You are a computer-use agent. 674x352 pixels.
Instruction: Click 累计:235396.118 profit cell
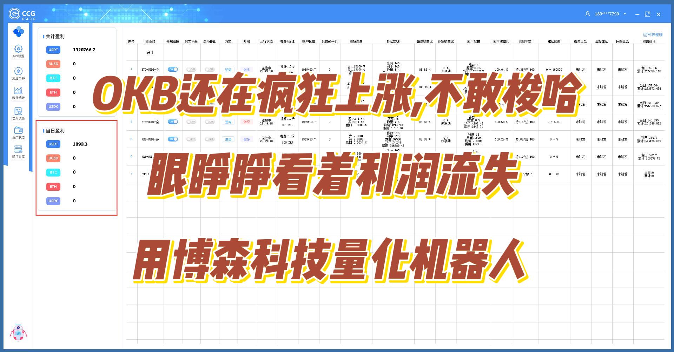click(x=649, y=71)
